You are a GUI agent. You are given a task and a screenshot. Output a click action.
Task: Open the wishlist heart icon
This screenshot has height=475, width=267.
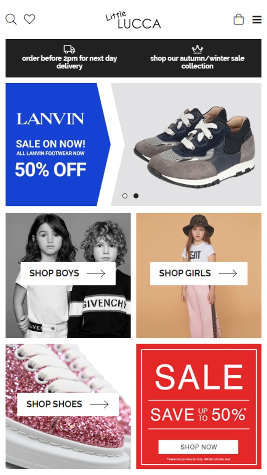tap(29, 19)
